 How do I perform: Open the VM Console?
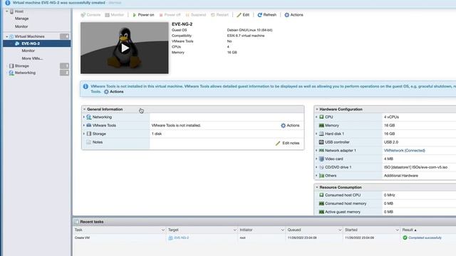click(90, 15)
